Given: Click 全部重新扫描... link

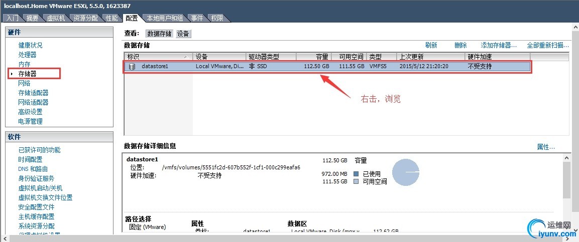Looking at the screenshot, I should click(x=547, y=45).
